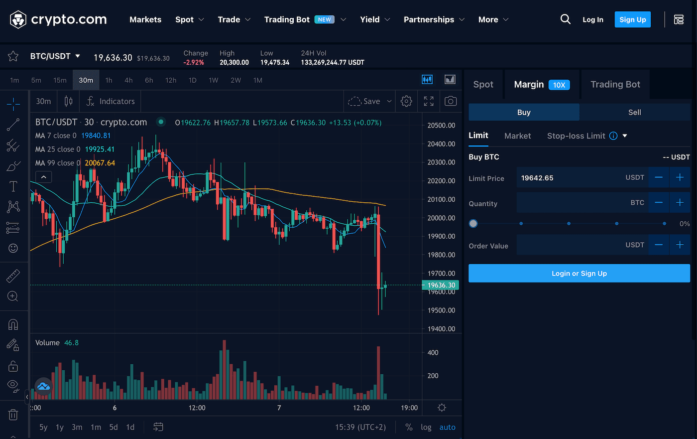
Task: Switch to the Spot trading tab
Action: 483,84
